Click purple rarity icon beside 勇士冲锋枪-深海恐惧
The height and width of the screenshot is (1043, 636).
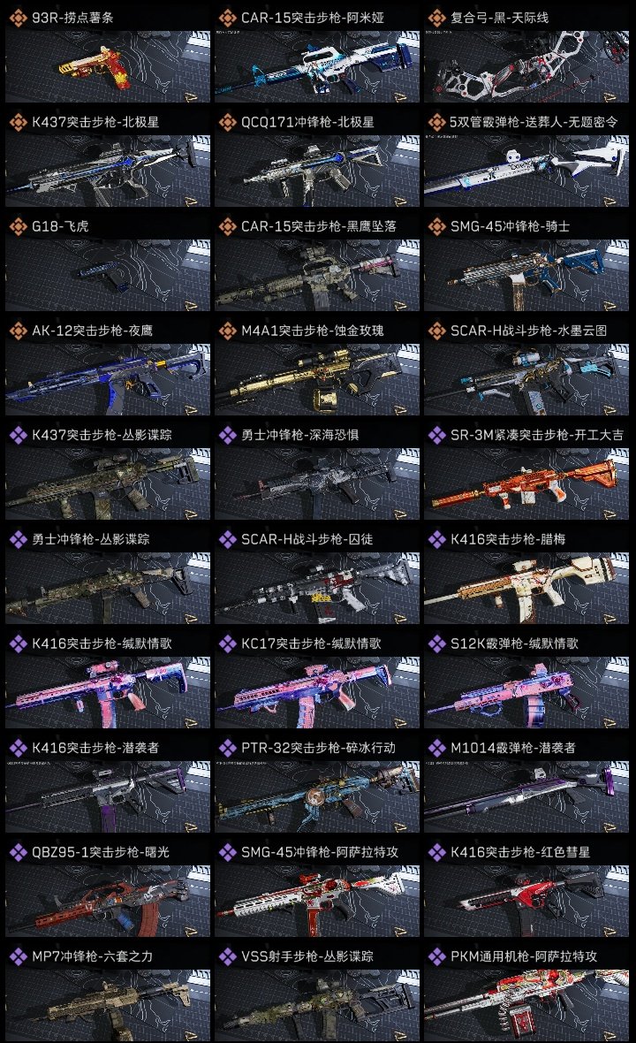[x=228, y=435]
